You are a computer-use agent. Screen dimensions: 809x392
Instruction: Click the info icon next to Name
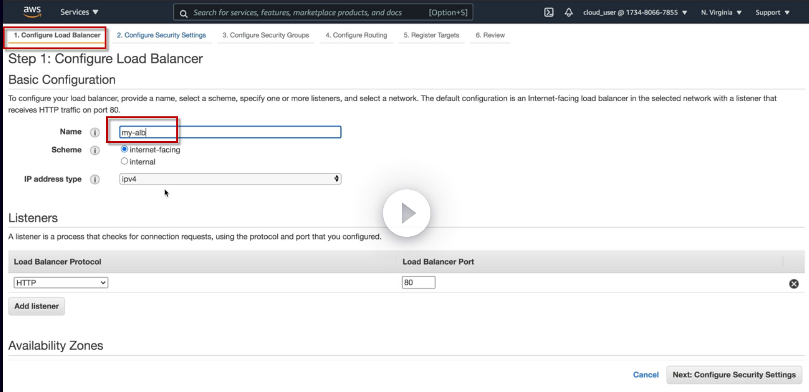[x=95, y=132]
